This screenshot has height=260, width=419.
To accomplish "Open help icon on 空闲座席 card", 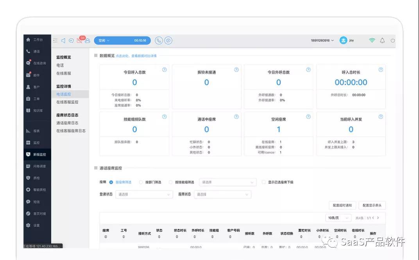I will click(308, 117).
